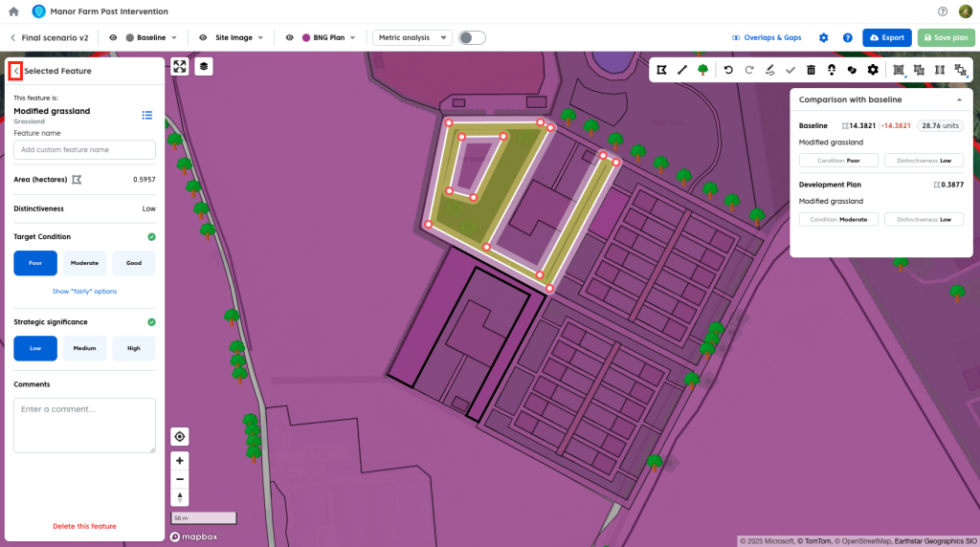
Task: Toggle the Metric analysis switch
Action: [x=472, y=37]
